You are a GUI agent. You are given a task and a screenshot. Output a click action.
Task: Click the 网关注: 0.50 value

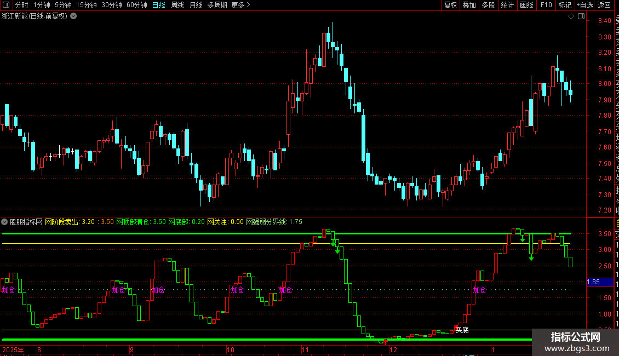pos(225,222)
